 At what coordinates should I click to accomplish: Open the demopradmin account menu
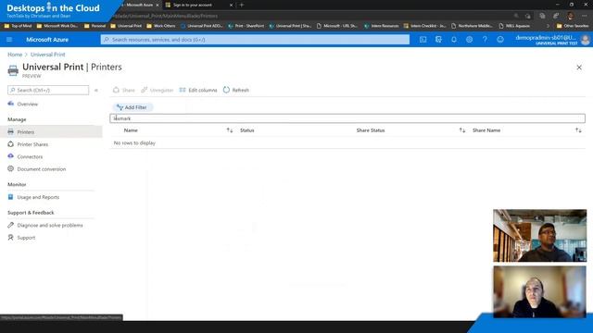click(x=552, y=40)
